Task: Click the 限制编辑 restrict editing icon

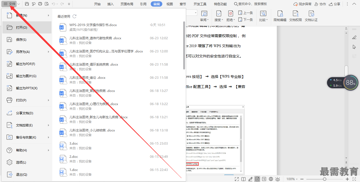Action: point(280,14)
